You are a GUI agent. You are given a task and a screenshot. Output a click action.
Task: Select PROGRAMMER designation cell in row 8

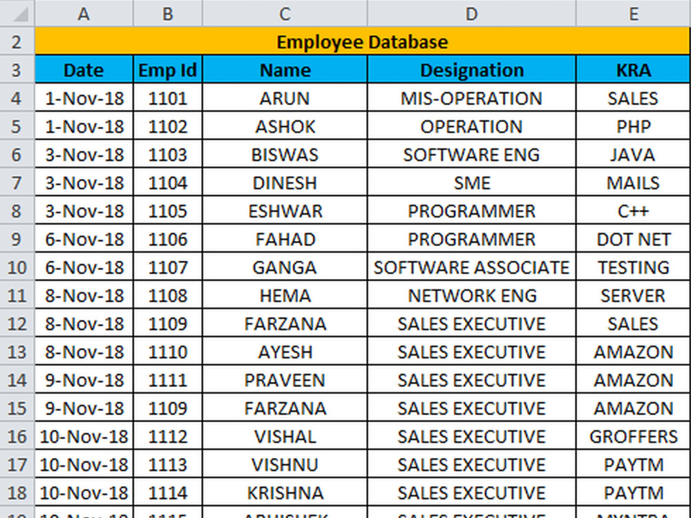471,211
